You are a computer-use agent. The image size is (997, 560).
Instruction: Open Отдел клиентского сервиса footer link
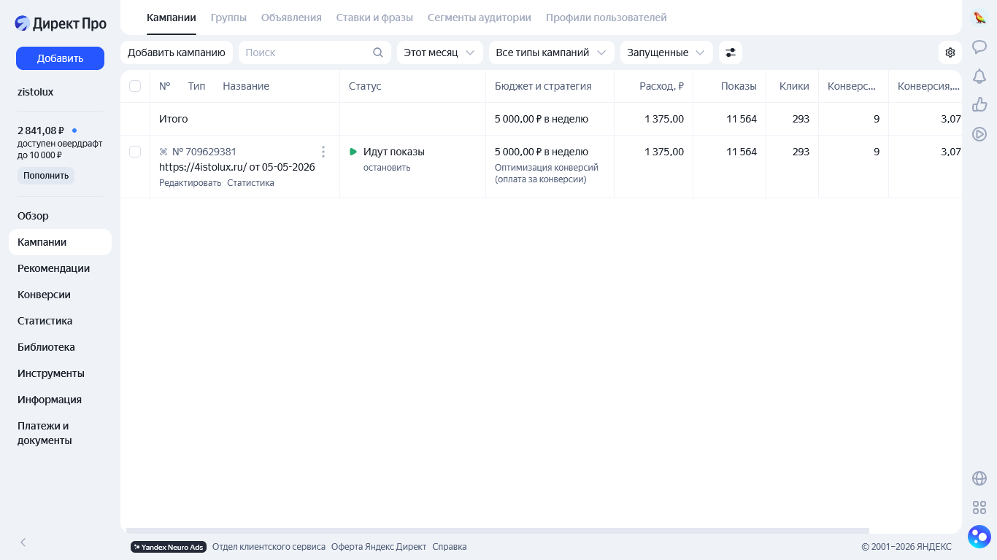coord(269,547)
